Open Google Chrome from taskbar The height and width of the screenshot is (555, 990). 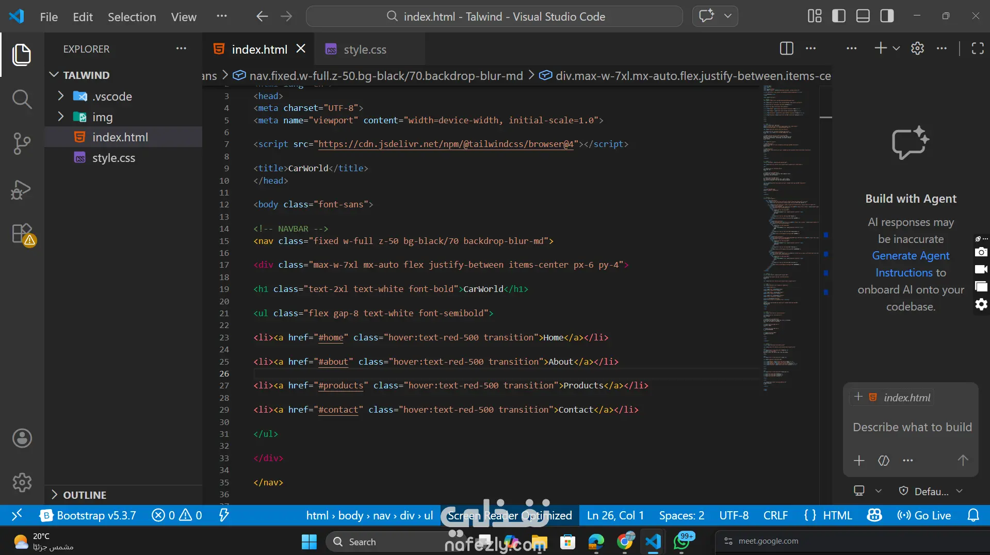coord(625,542)
